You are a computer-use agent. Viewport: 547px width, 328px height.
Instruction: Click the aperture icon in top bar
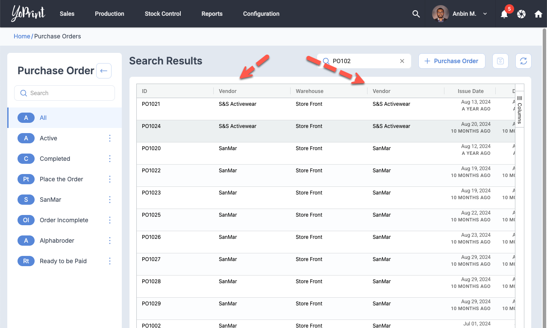(x=521, y=14)
